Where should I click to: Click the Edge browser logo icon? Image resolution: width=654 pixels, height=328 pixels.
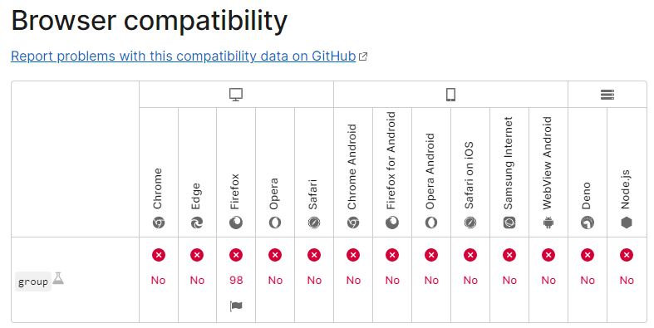click(197, 223)
